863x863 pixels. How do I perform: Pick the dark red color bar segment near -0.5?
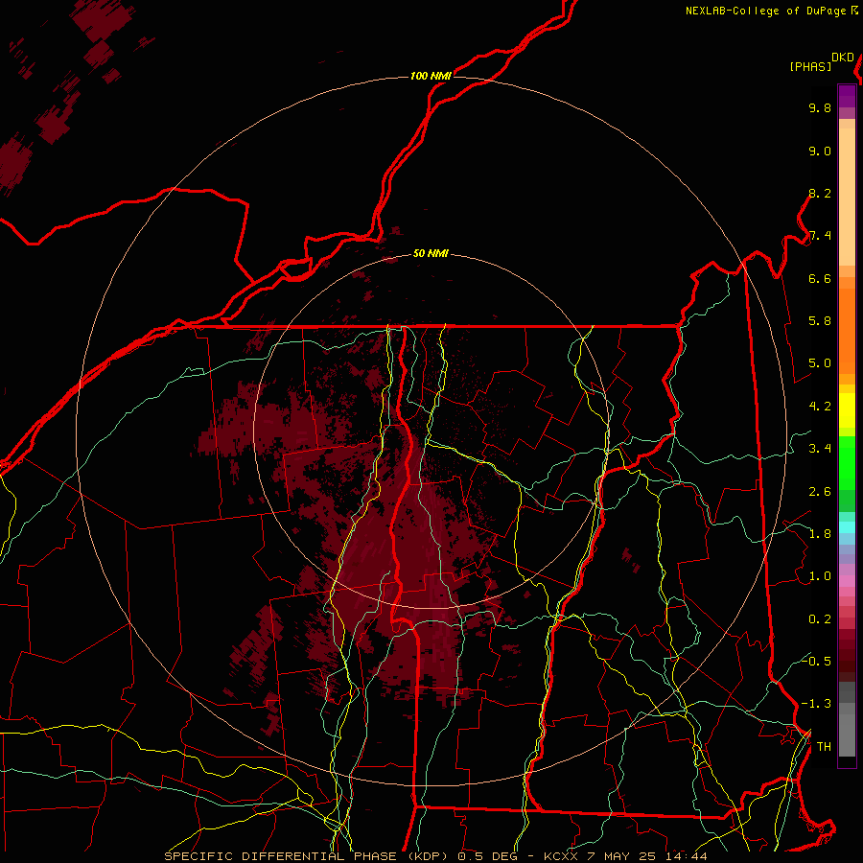click(x=847, y=662)
